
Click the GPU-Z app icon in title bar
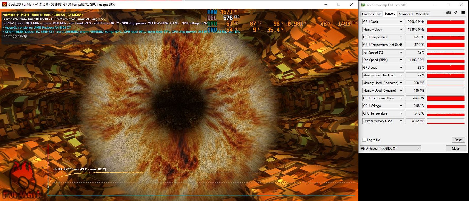point(363,5)
